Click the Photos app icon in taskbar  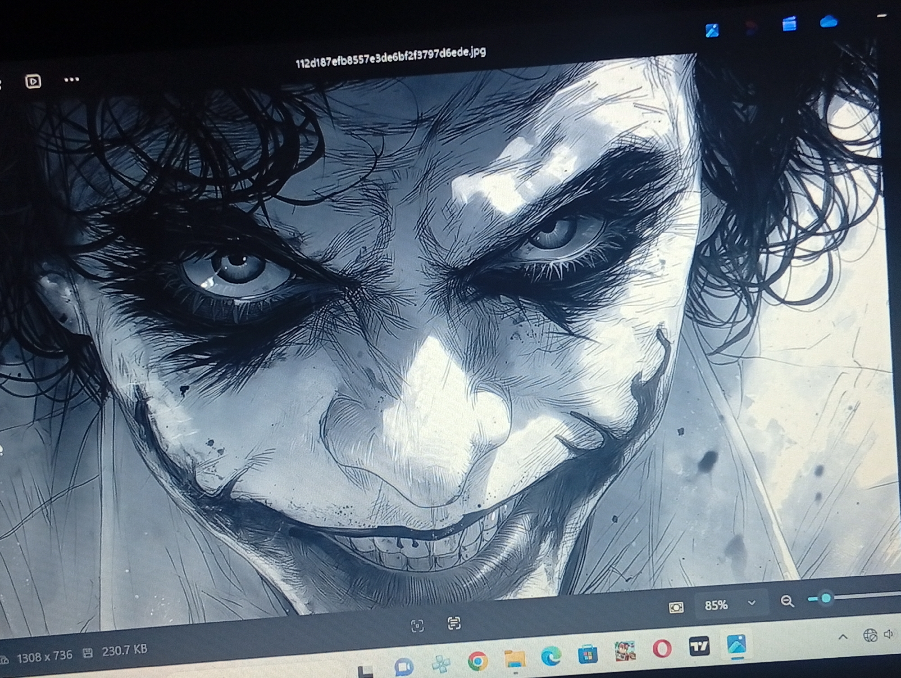click(737, 644)
